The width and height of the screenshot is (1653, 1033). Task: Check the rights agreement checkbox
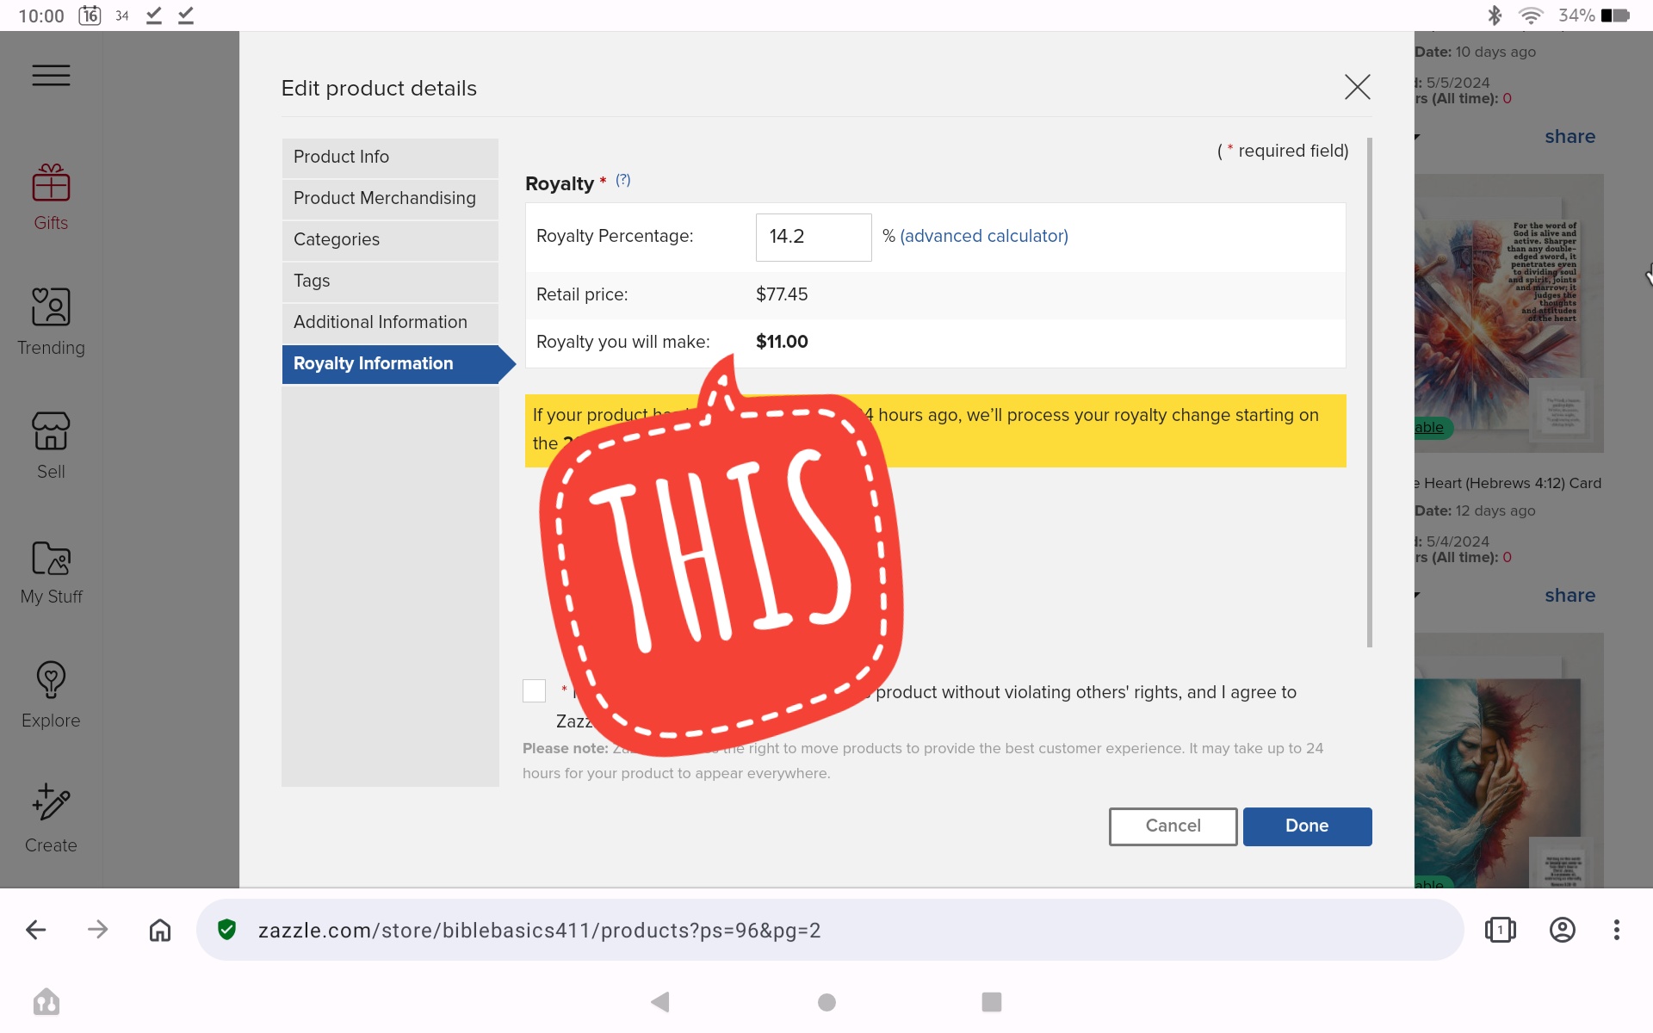point(534,690)
